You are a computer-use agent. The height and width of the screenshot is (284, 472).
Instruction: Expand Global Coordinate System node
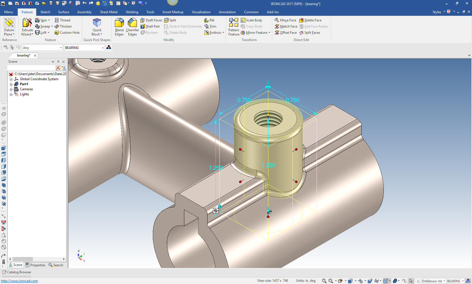pos(11,79)
